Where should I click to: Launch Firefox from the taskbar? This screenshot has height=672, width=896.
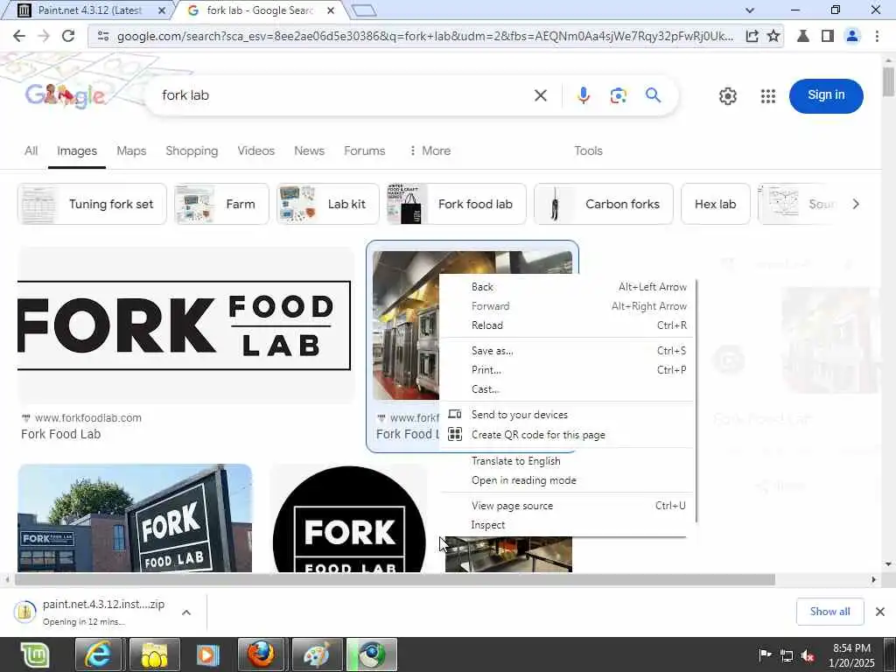point(261,654)
